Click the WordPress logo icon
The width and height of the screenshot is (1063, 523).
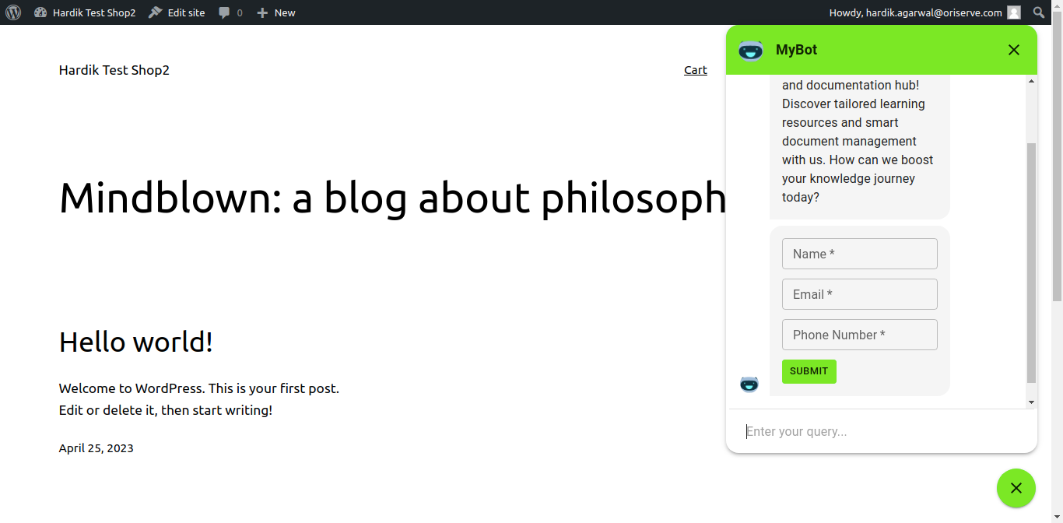pos(13,12)
